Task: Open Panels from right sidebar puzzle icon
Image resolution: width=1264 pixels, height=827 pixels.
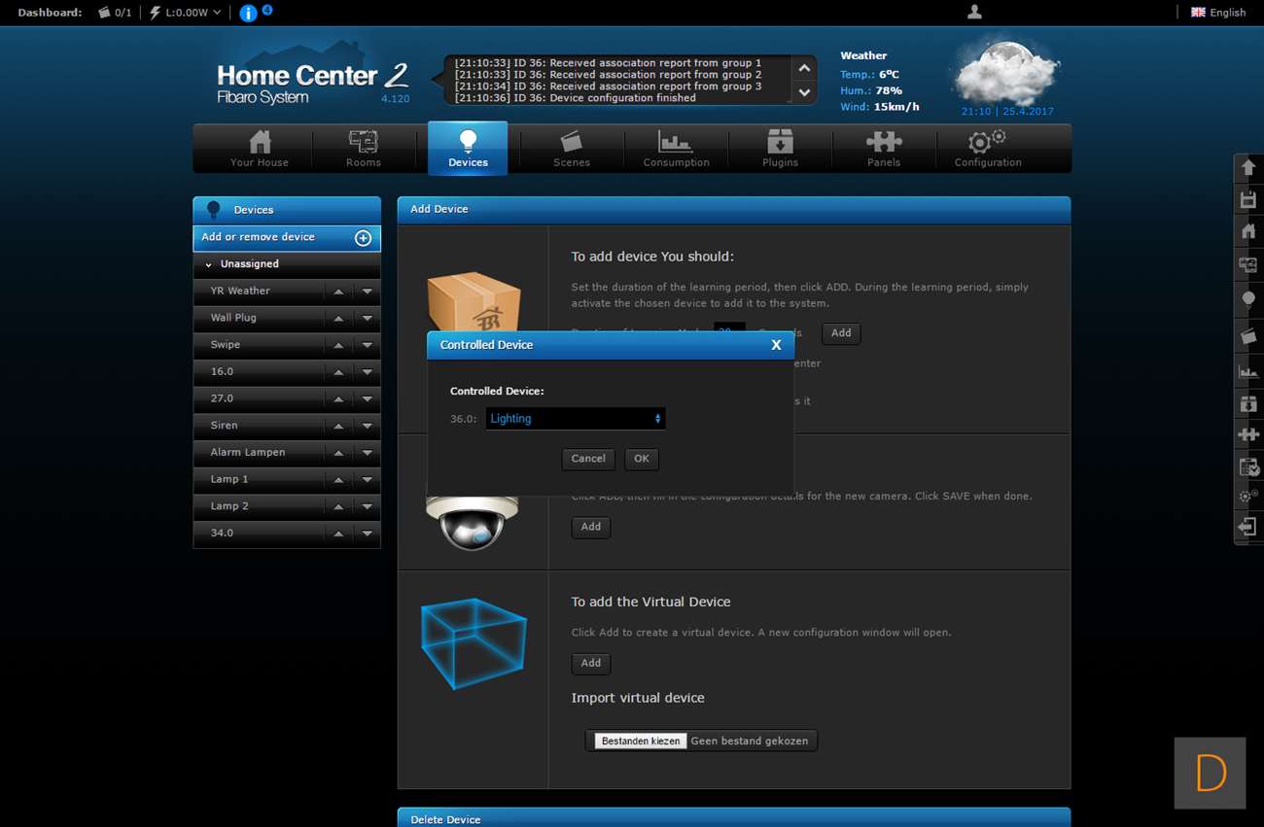Action: click(x=1248, y=435)
